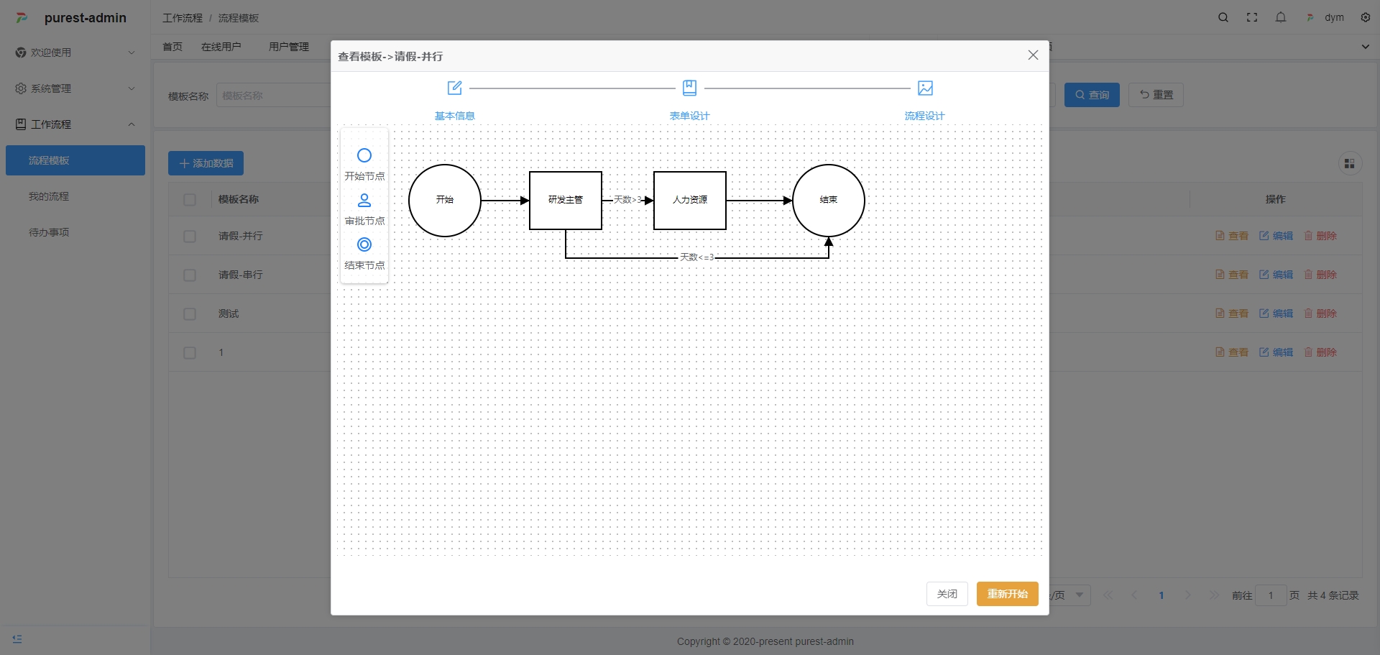Select page 1 in pagination
The image size is (1380, 655).
coord(1161,595)
